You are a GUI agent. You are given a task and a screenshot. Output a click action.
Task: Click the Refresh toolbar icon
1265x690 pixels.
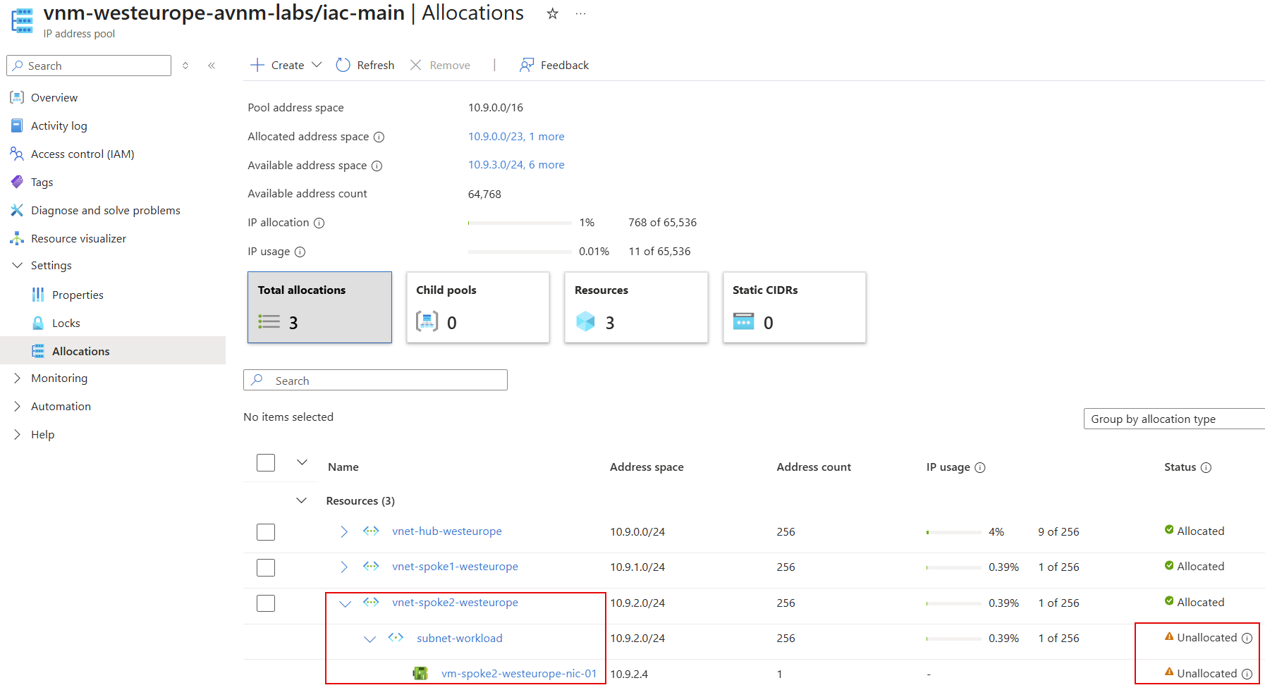tap(343, 65)
